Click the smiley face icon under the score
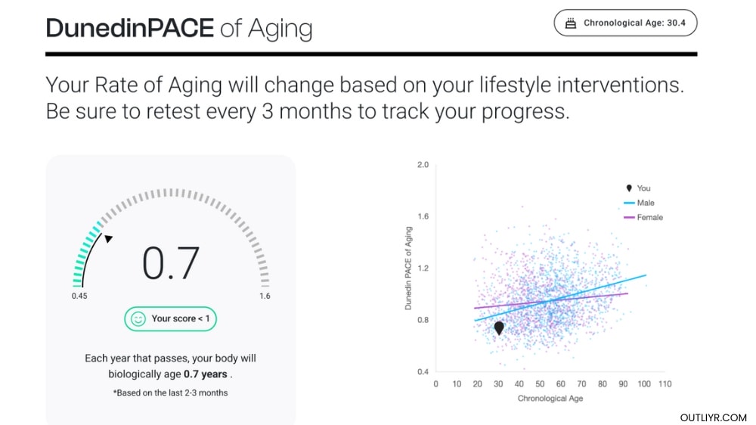Viewport: 756px width, 425px height. tap(138, 319)
